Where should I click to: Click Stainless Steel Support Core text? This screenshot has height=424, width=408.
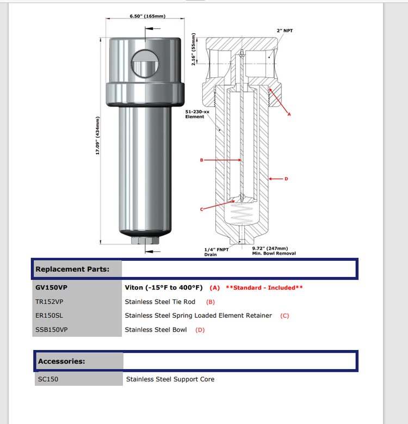coord(170,379)
